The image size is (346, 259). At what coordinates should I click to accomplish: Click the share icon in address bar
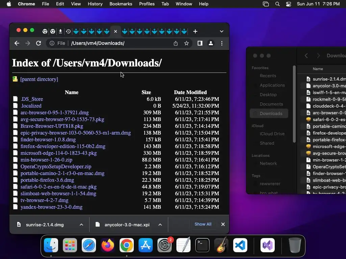pyautogui.click(x=176, y=43)
